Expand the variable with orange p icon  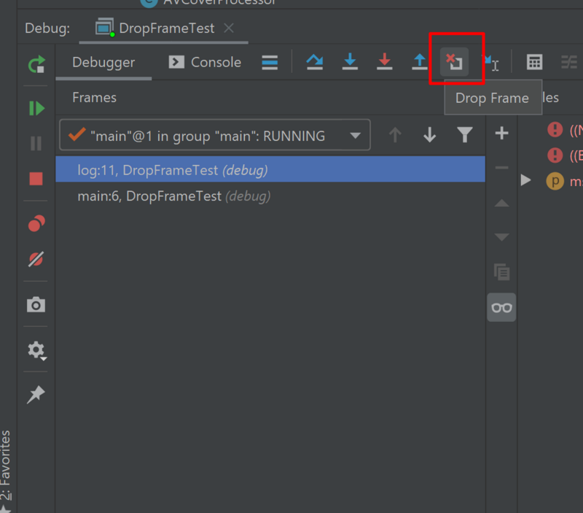tap(525, 180)
